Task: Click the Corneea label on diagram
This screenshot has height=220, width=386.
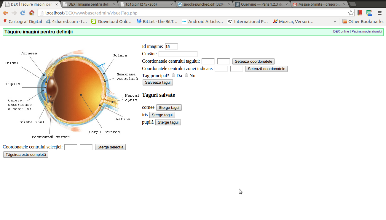Action: pyautogui.click(x=29, y=53)
